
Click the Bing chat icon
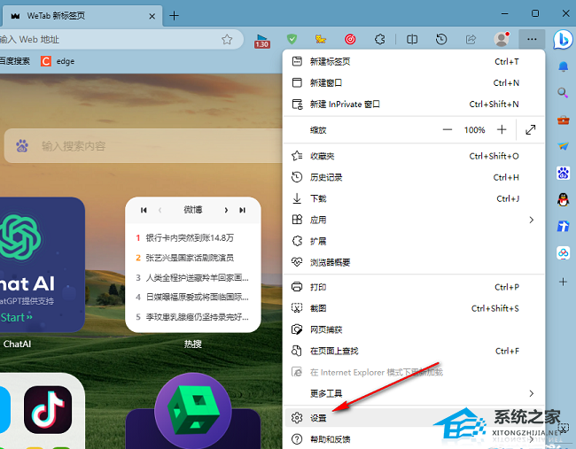[x=563, y=39]
